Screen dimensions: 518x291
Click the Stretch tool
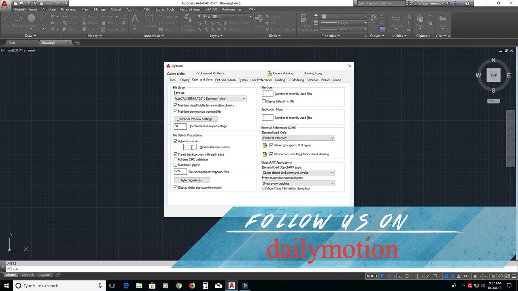[71, 30]
